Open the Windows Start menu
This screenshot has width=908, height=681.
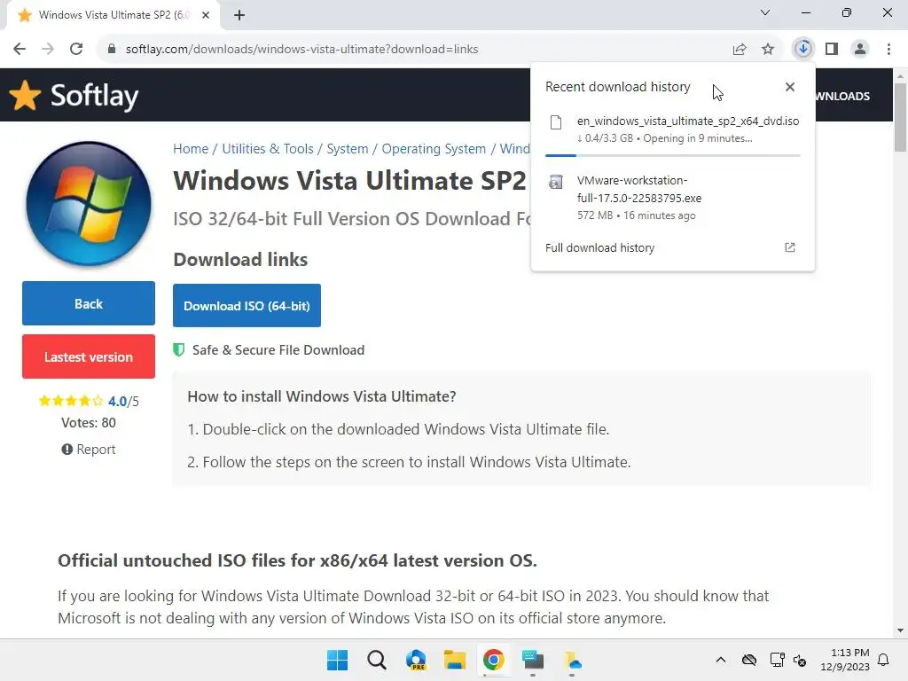(x=338, y=660)
